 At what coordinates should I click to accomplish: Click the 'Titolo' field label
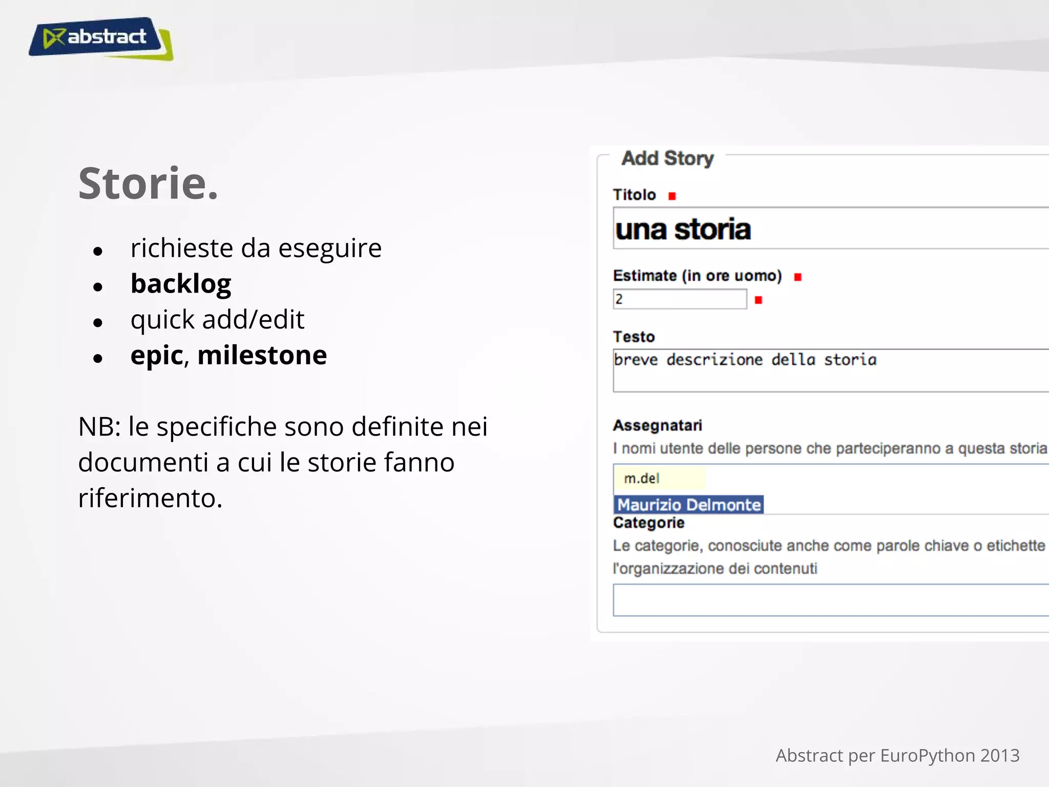click(634, 195)
